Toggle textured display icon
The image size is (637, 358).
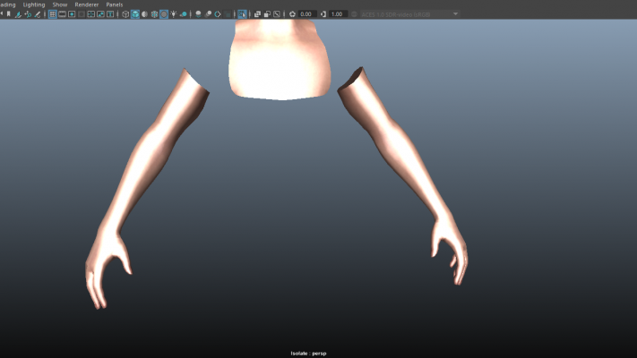point(164,14)
